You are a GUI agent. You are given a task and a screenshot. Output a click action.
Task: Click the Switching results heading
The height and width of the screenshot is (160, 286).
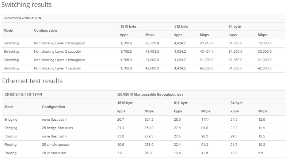26,5
